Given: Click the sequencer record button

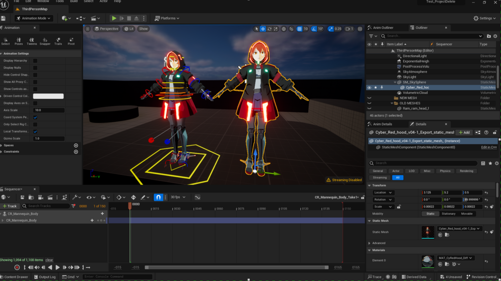Looking at the screenshot, I should tap(17, 268).
